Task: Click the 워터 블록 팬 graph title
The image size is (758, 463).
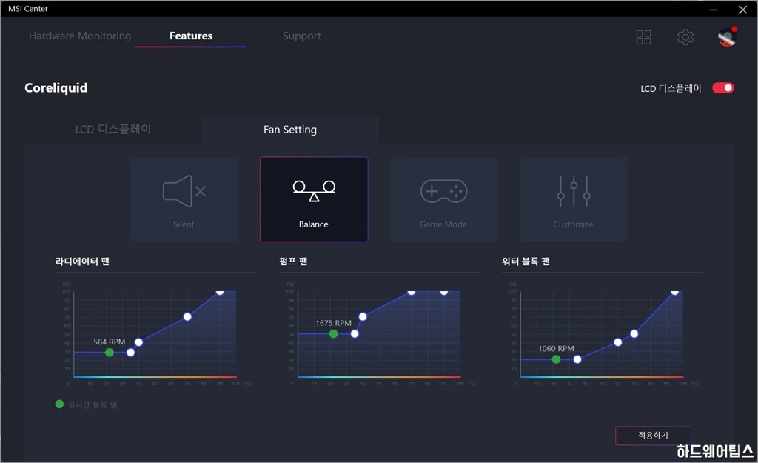Action: 526,262
